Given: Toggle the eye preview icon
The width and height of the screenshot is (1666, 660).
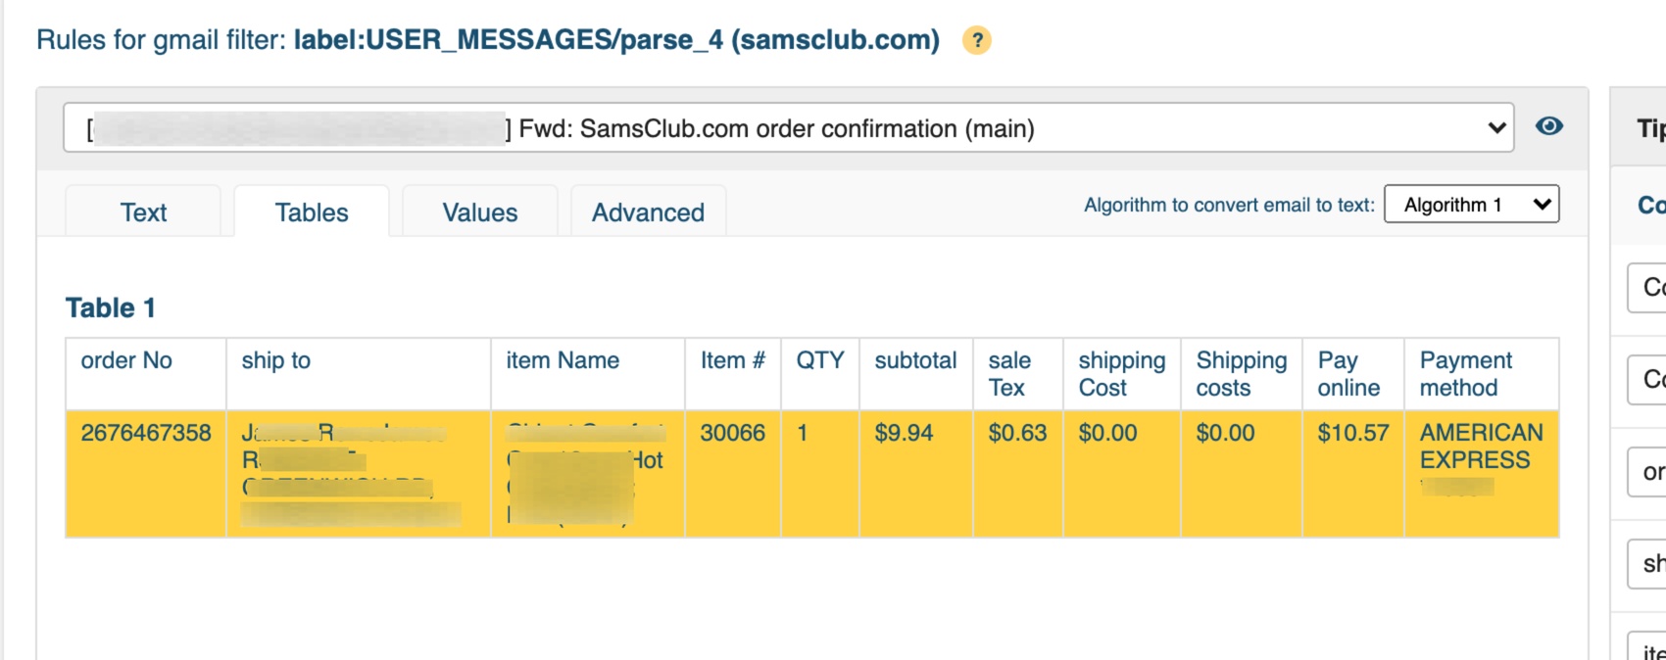Looking at the screenshot, I should coord(1549,126).
